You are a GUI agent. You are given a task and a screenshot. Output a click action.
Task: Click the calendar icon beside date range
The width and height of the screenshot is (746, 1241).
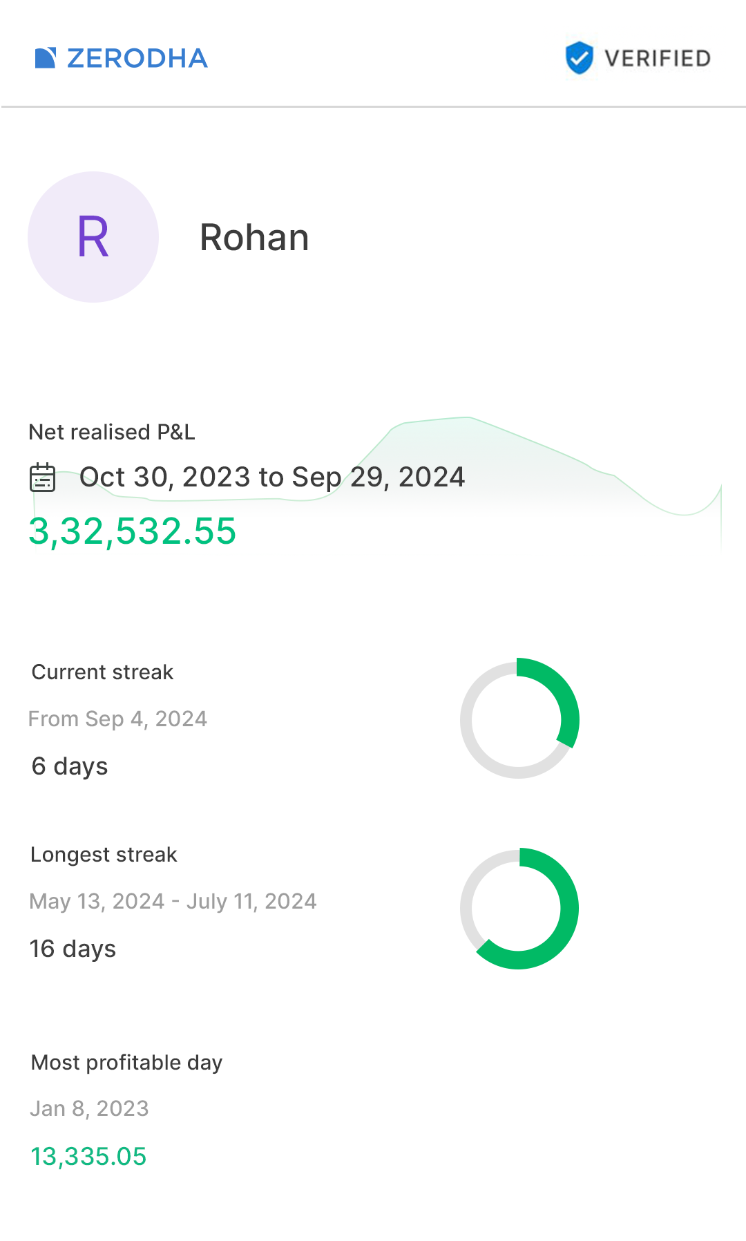[43, 477]
